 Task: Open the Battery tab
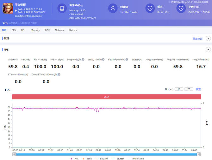coord(73,30)
